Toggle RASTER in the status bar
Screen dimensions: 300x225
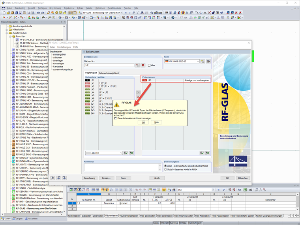(x=164, y=223)
